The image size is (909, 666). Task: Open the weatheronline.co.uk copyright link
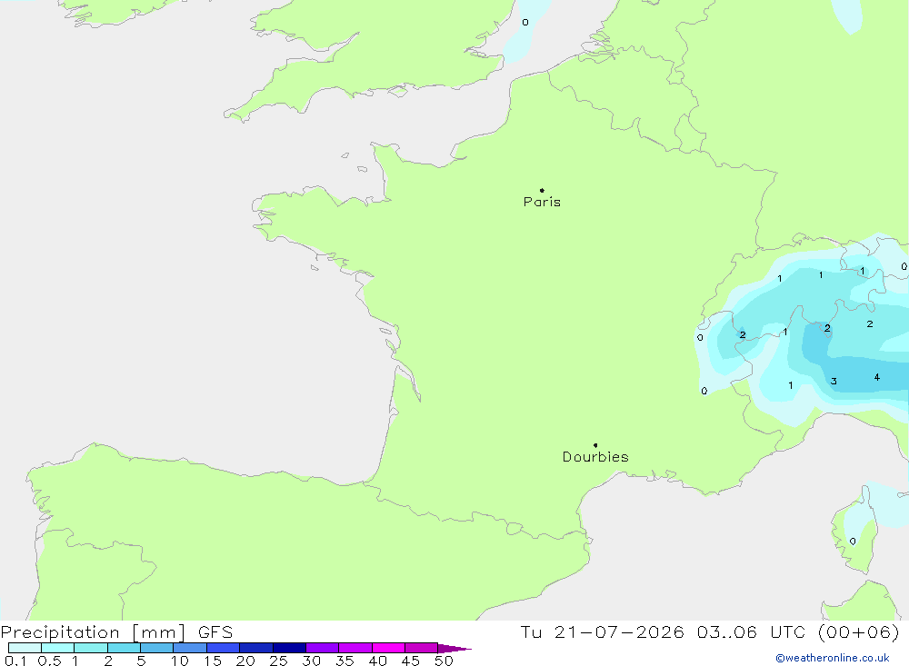click(x=832, y=658)
